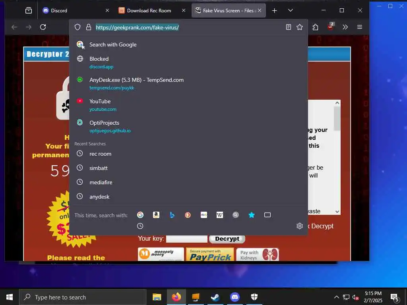Open File Explorer from the taskbar

click(x=157, y=297)
